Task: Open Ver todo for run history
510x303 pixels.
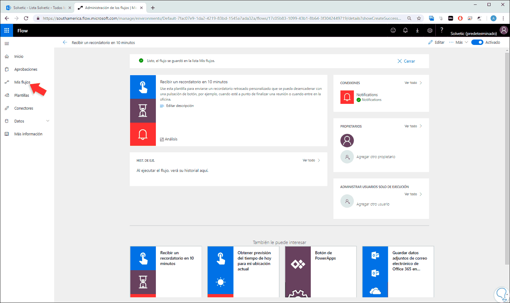Action: 311,160
